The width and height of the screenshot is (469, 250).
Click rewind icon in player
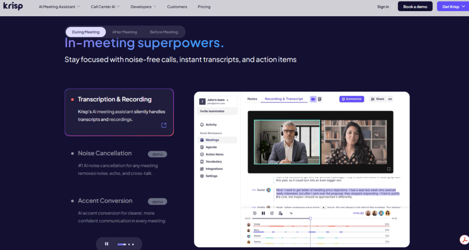pos(255,213)
